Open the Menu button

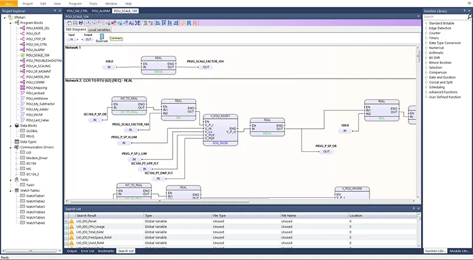pyautogui.click(x=9, y=4)
